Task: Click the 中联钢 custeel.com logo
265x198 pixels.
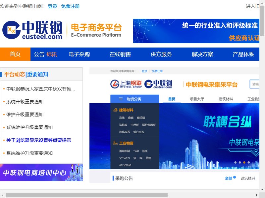Action: click(32, 30)
